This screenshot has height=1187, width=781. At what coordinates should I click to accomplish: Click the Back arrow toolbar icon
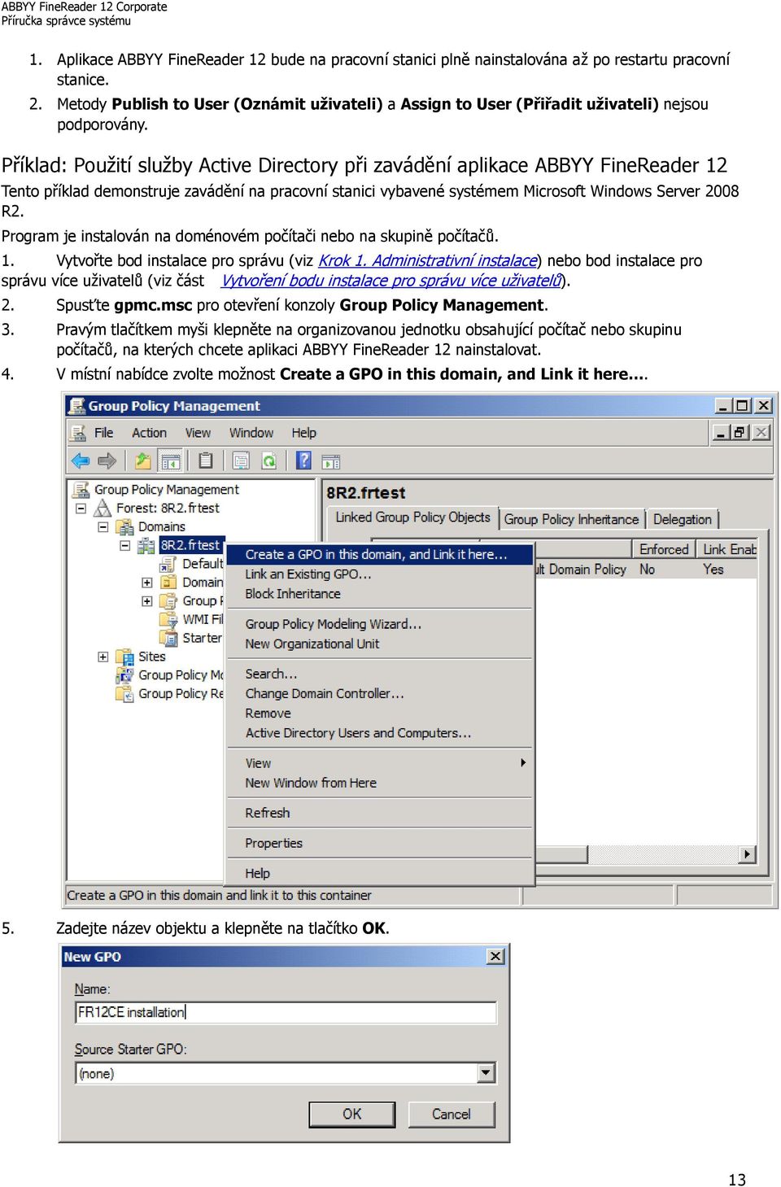[x=81, y=461]
